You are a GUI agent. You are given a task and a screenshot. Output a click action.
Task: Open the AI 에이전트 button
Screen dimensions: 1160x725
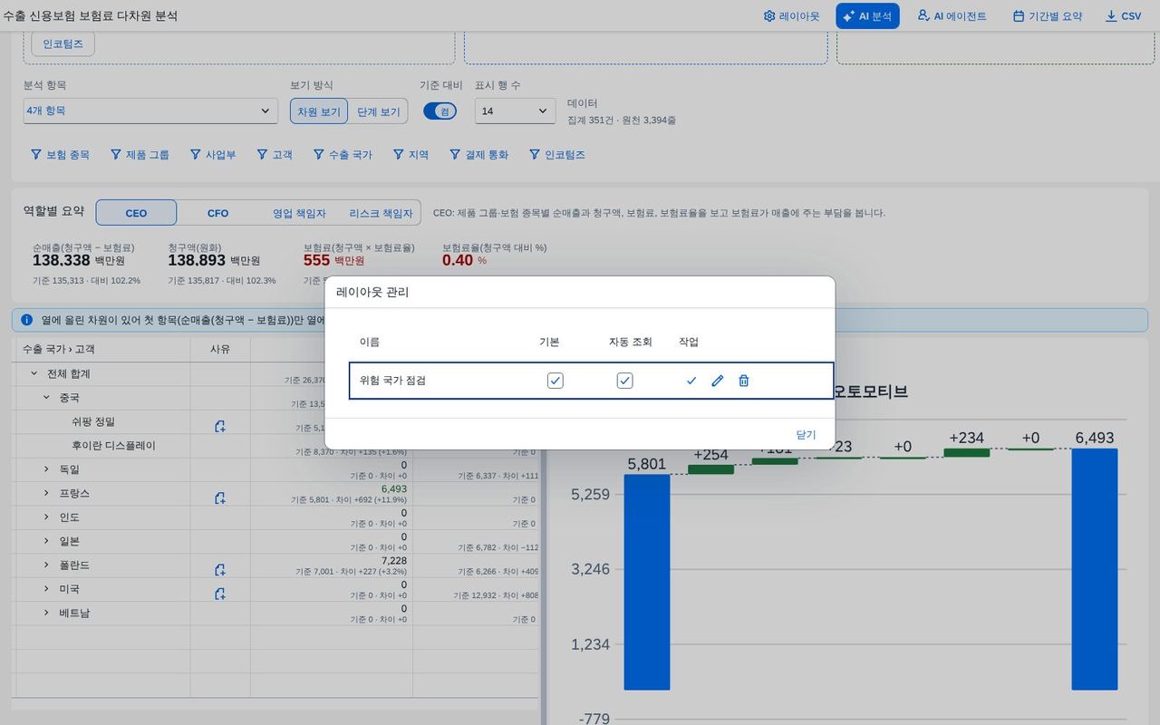click(x=952, y=16)
